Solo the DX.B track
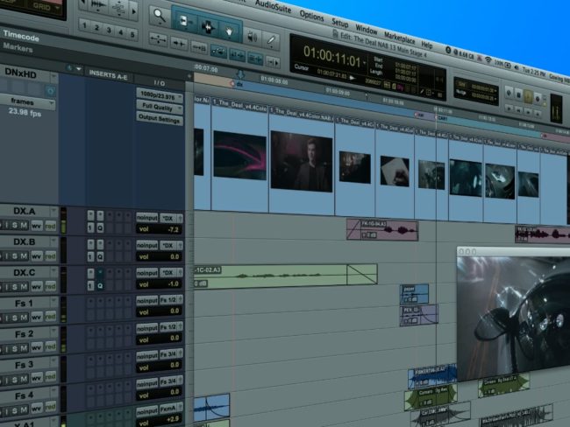 click(x=15, y=255)
